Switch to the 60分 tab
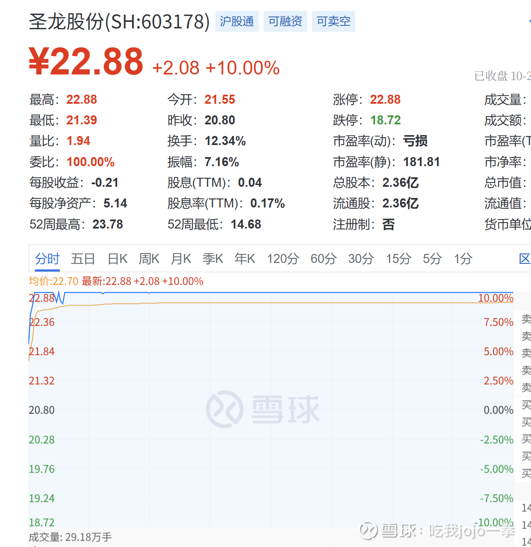 point(323,259)
